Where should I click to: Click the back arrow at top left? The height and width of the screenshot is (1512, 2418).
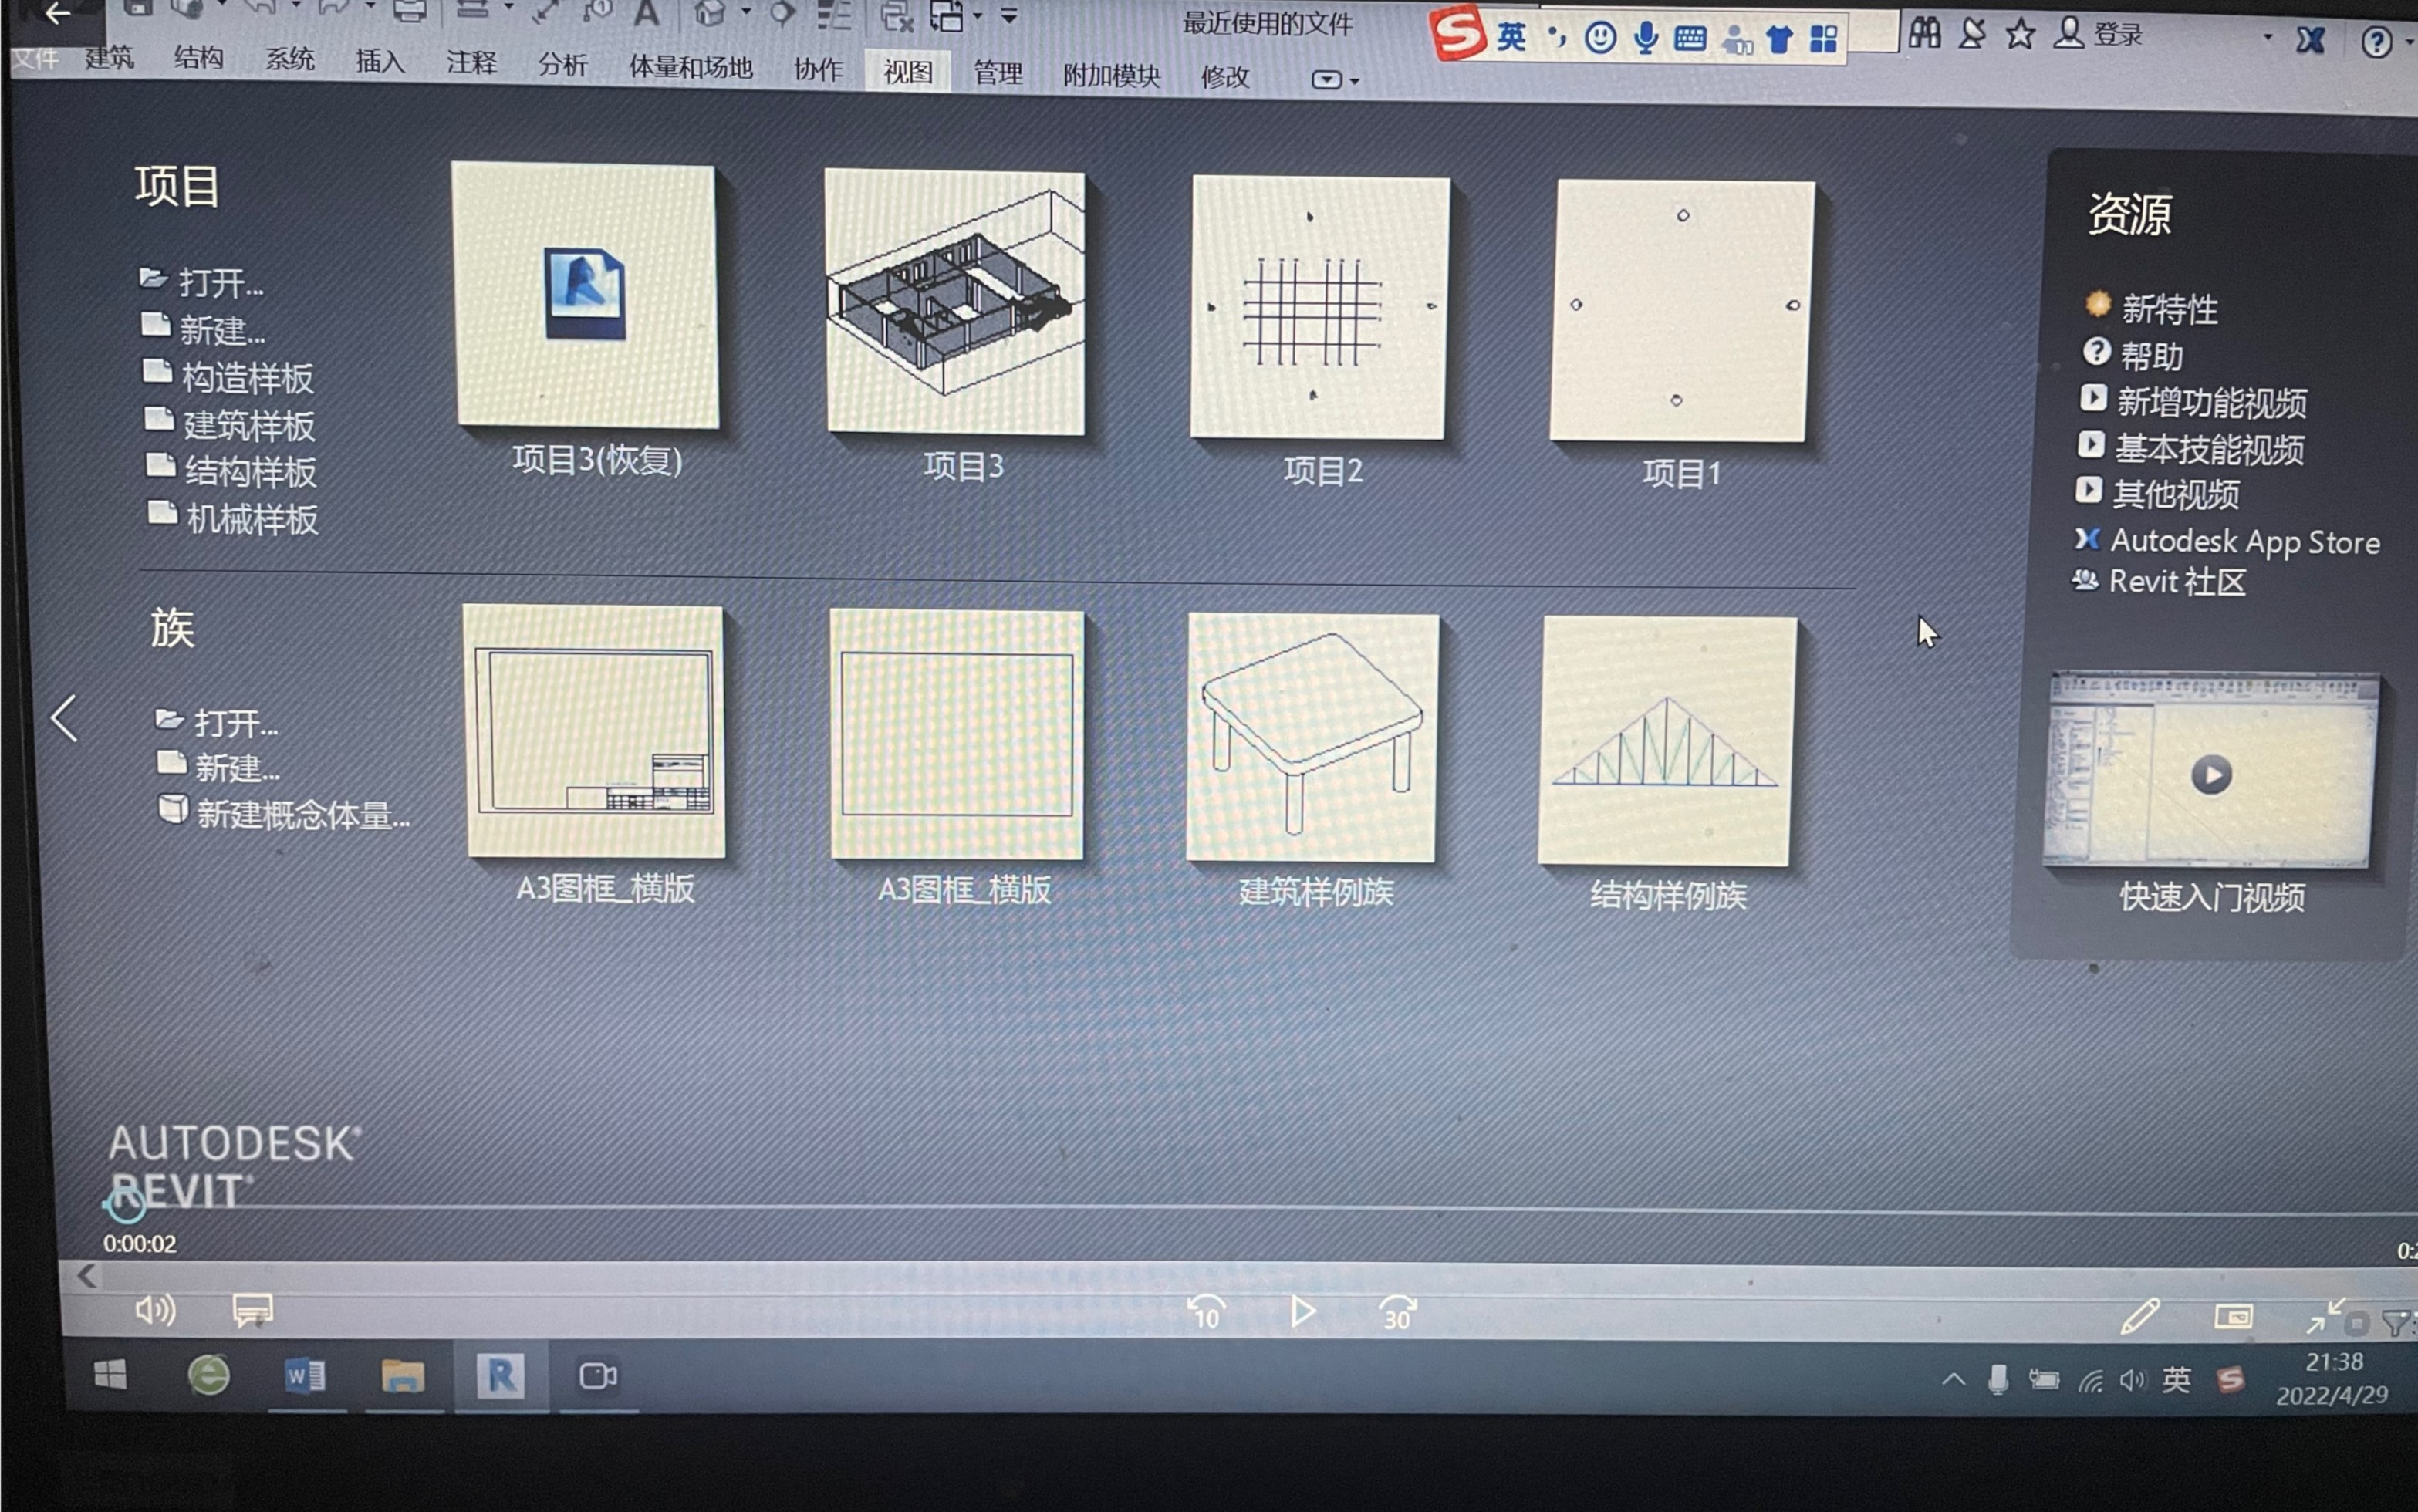[x=57, y=14]
